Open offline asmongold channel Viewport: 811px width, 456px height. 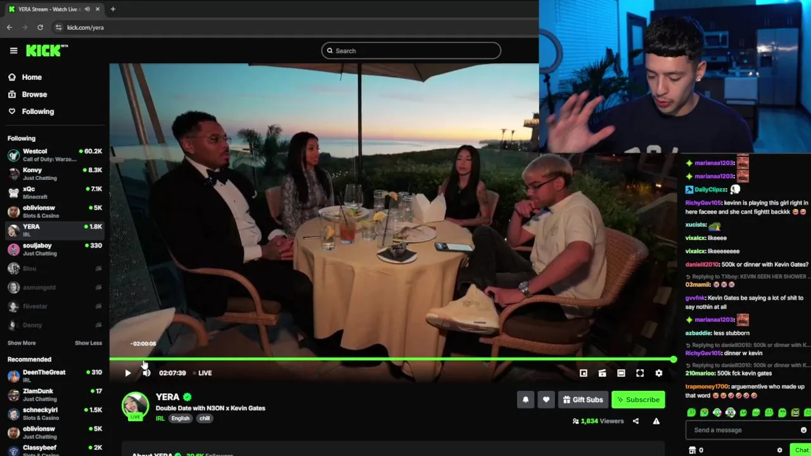(x=54, y=288)
